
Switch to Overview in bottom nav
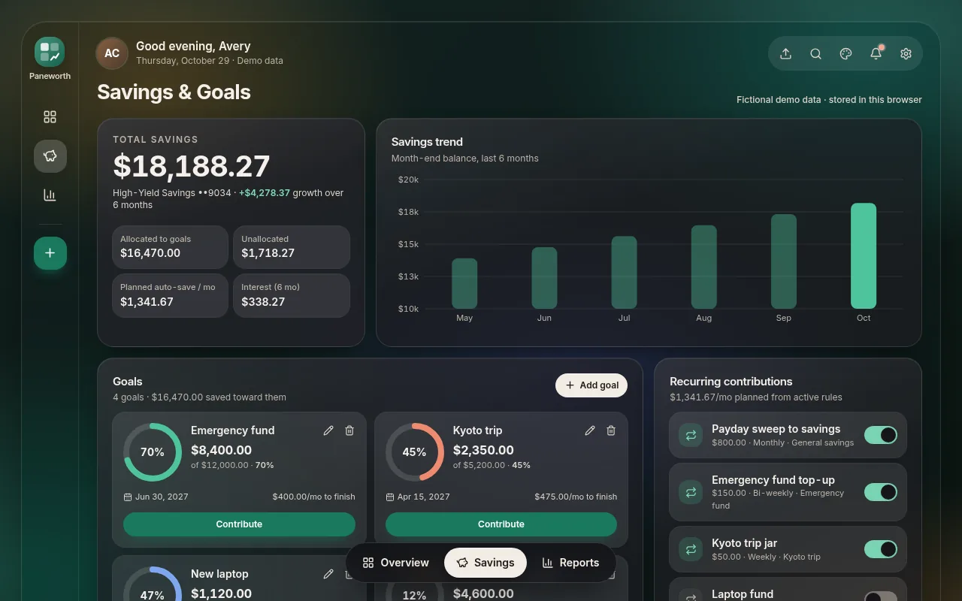[x=396, y=563]
